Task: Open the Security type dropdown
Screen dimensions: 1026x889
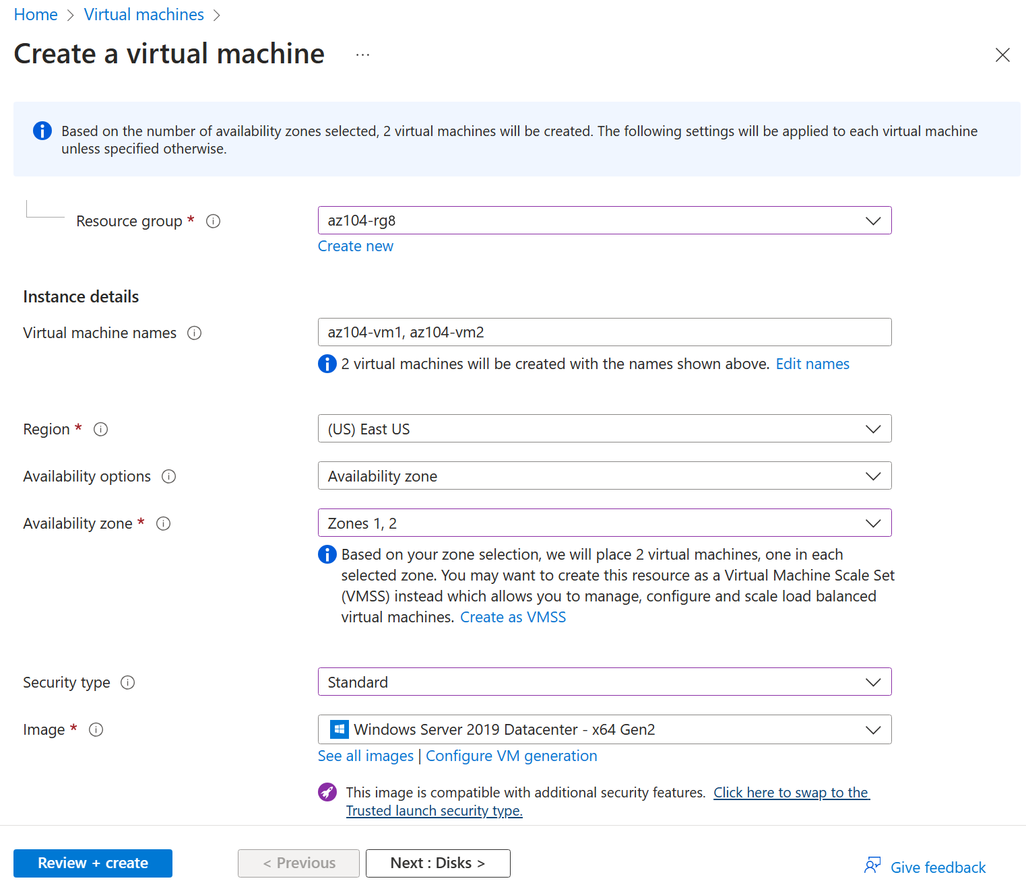Action: tap(874, 682)
